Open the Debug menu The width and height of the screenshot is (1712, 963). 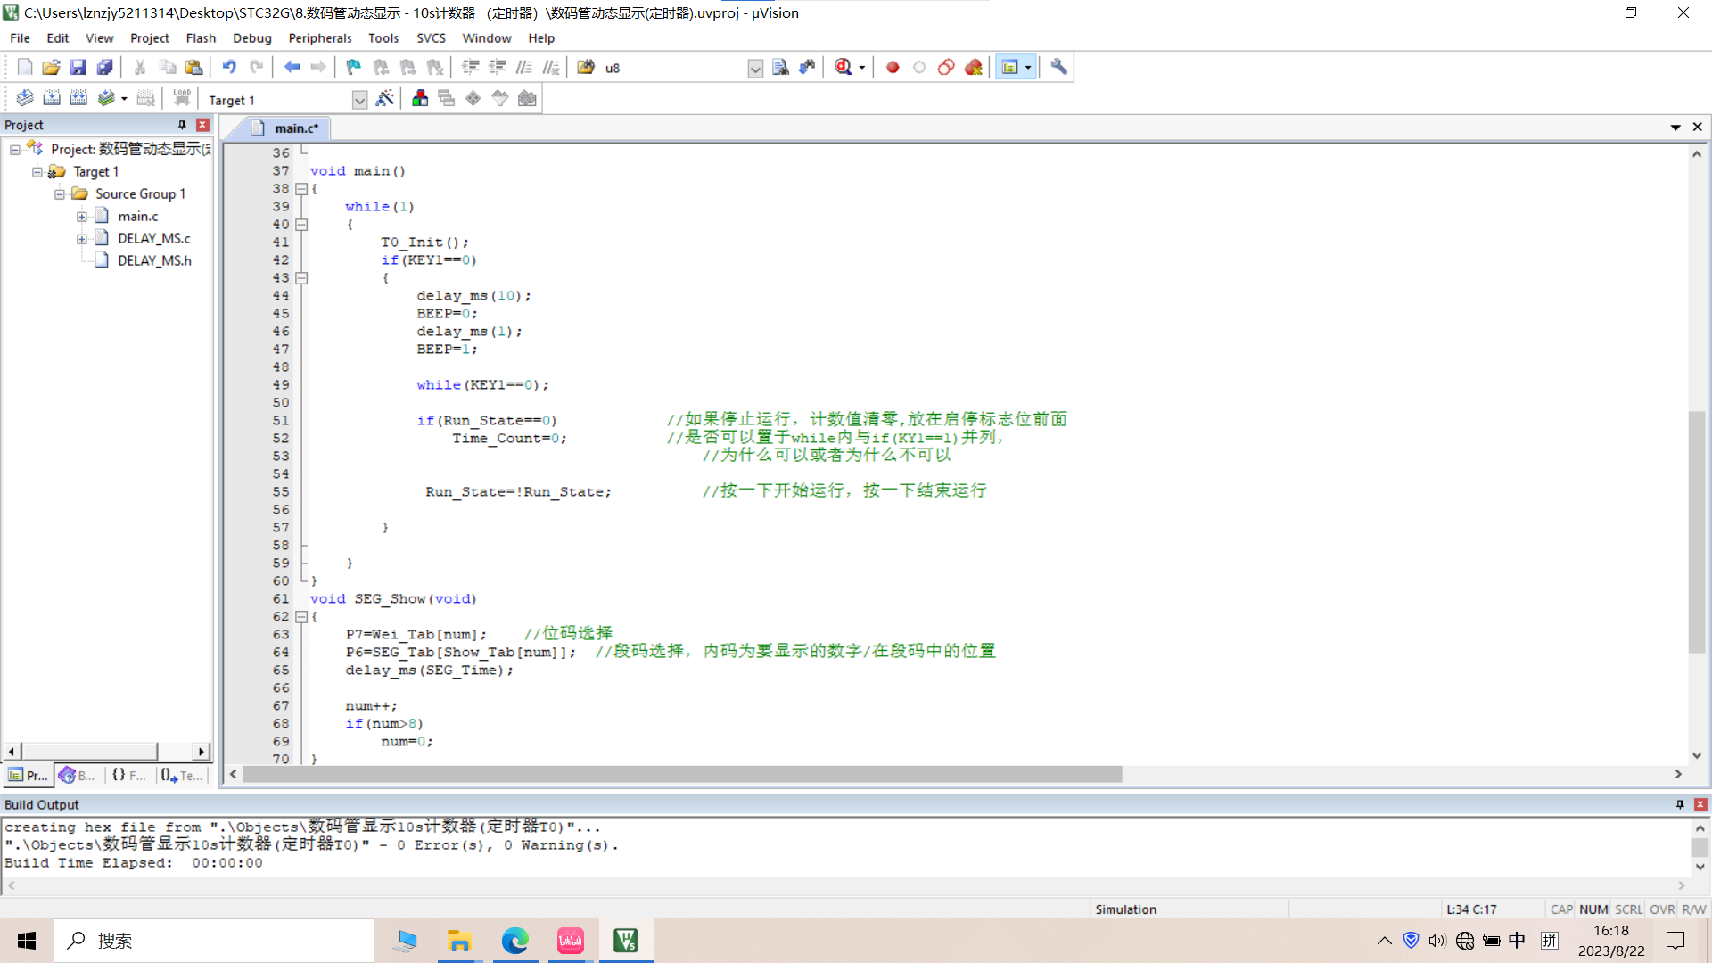(251, 38)
